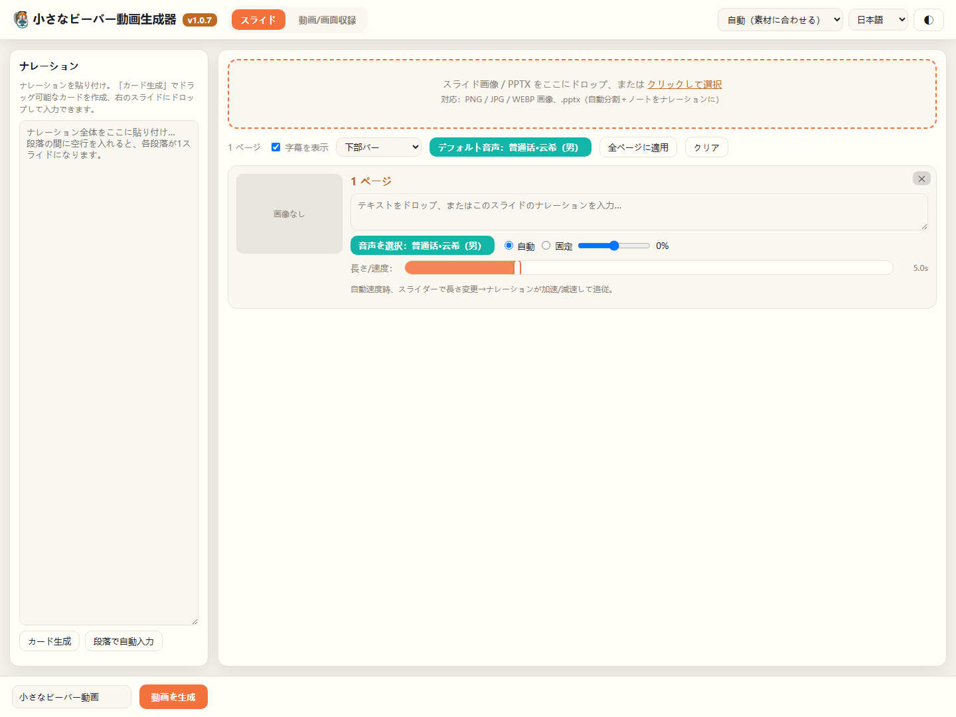Follow the クリックして選択 link
The width and height of the screenshot is (956, 717).
(684, 84)
